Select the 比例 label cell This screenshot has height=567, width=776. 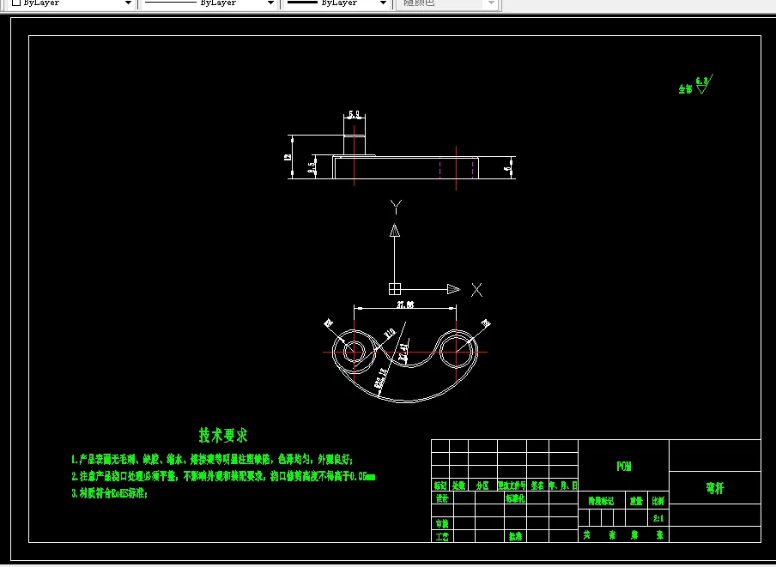pos(658,501)
